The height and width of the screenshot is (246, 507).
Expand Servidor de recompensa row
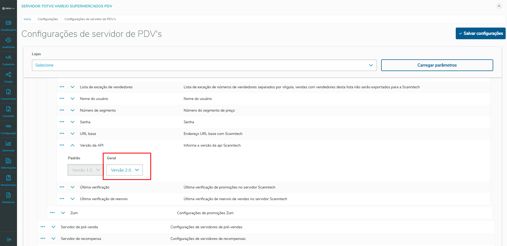click(x=53, y=239)
